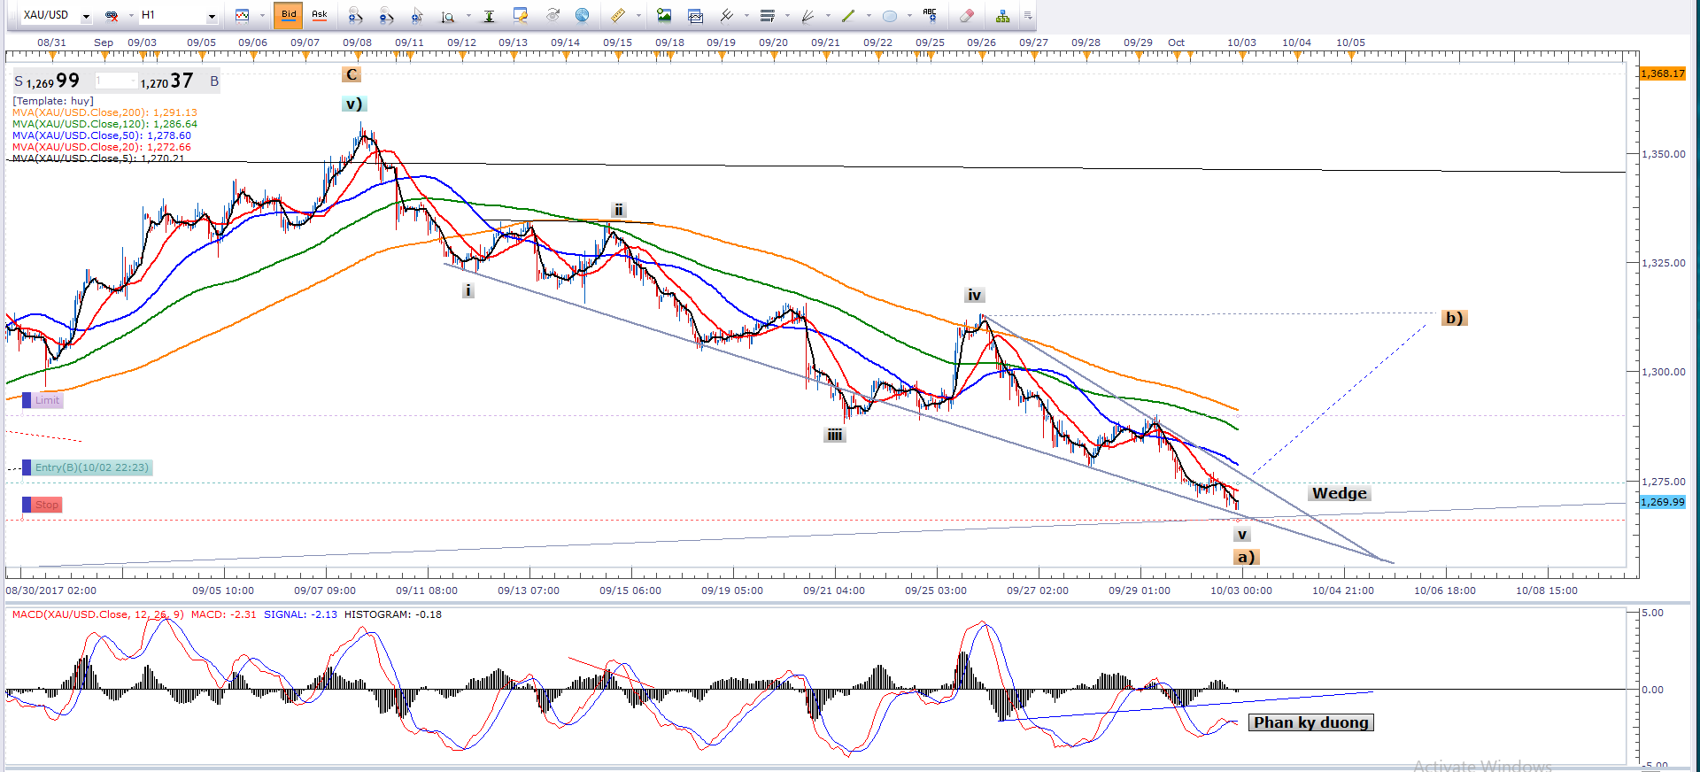1700x772 pixels.
Task: Click the zoom out magnifier icon
Action: point(386,15)
